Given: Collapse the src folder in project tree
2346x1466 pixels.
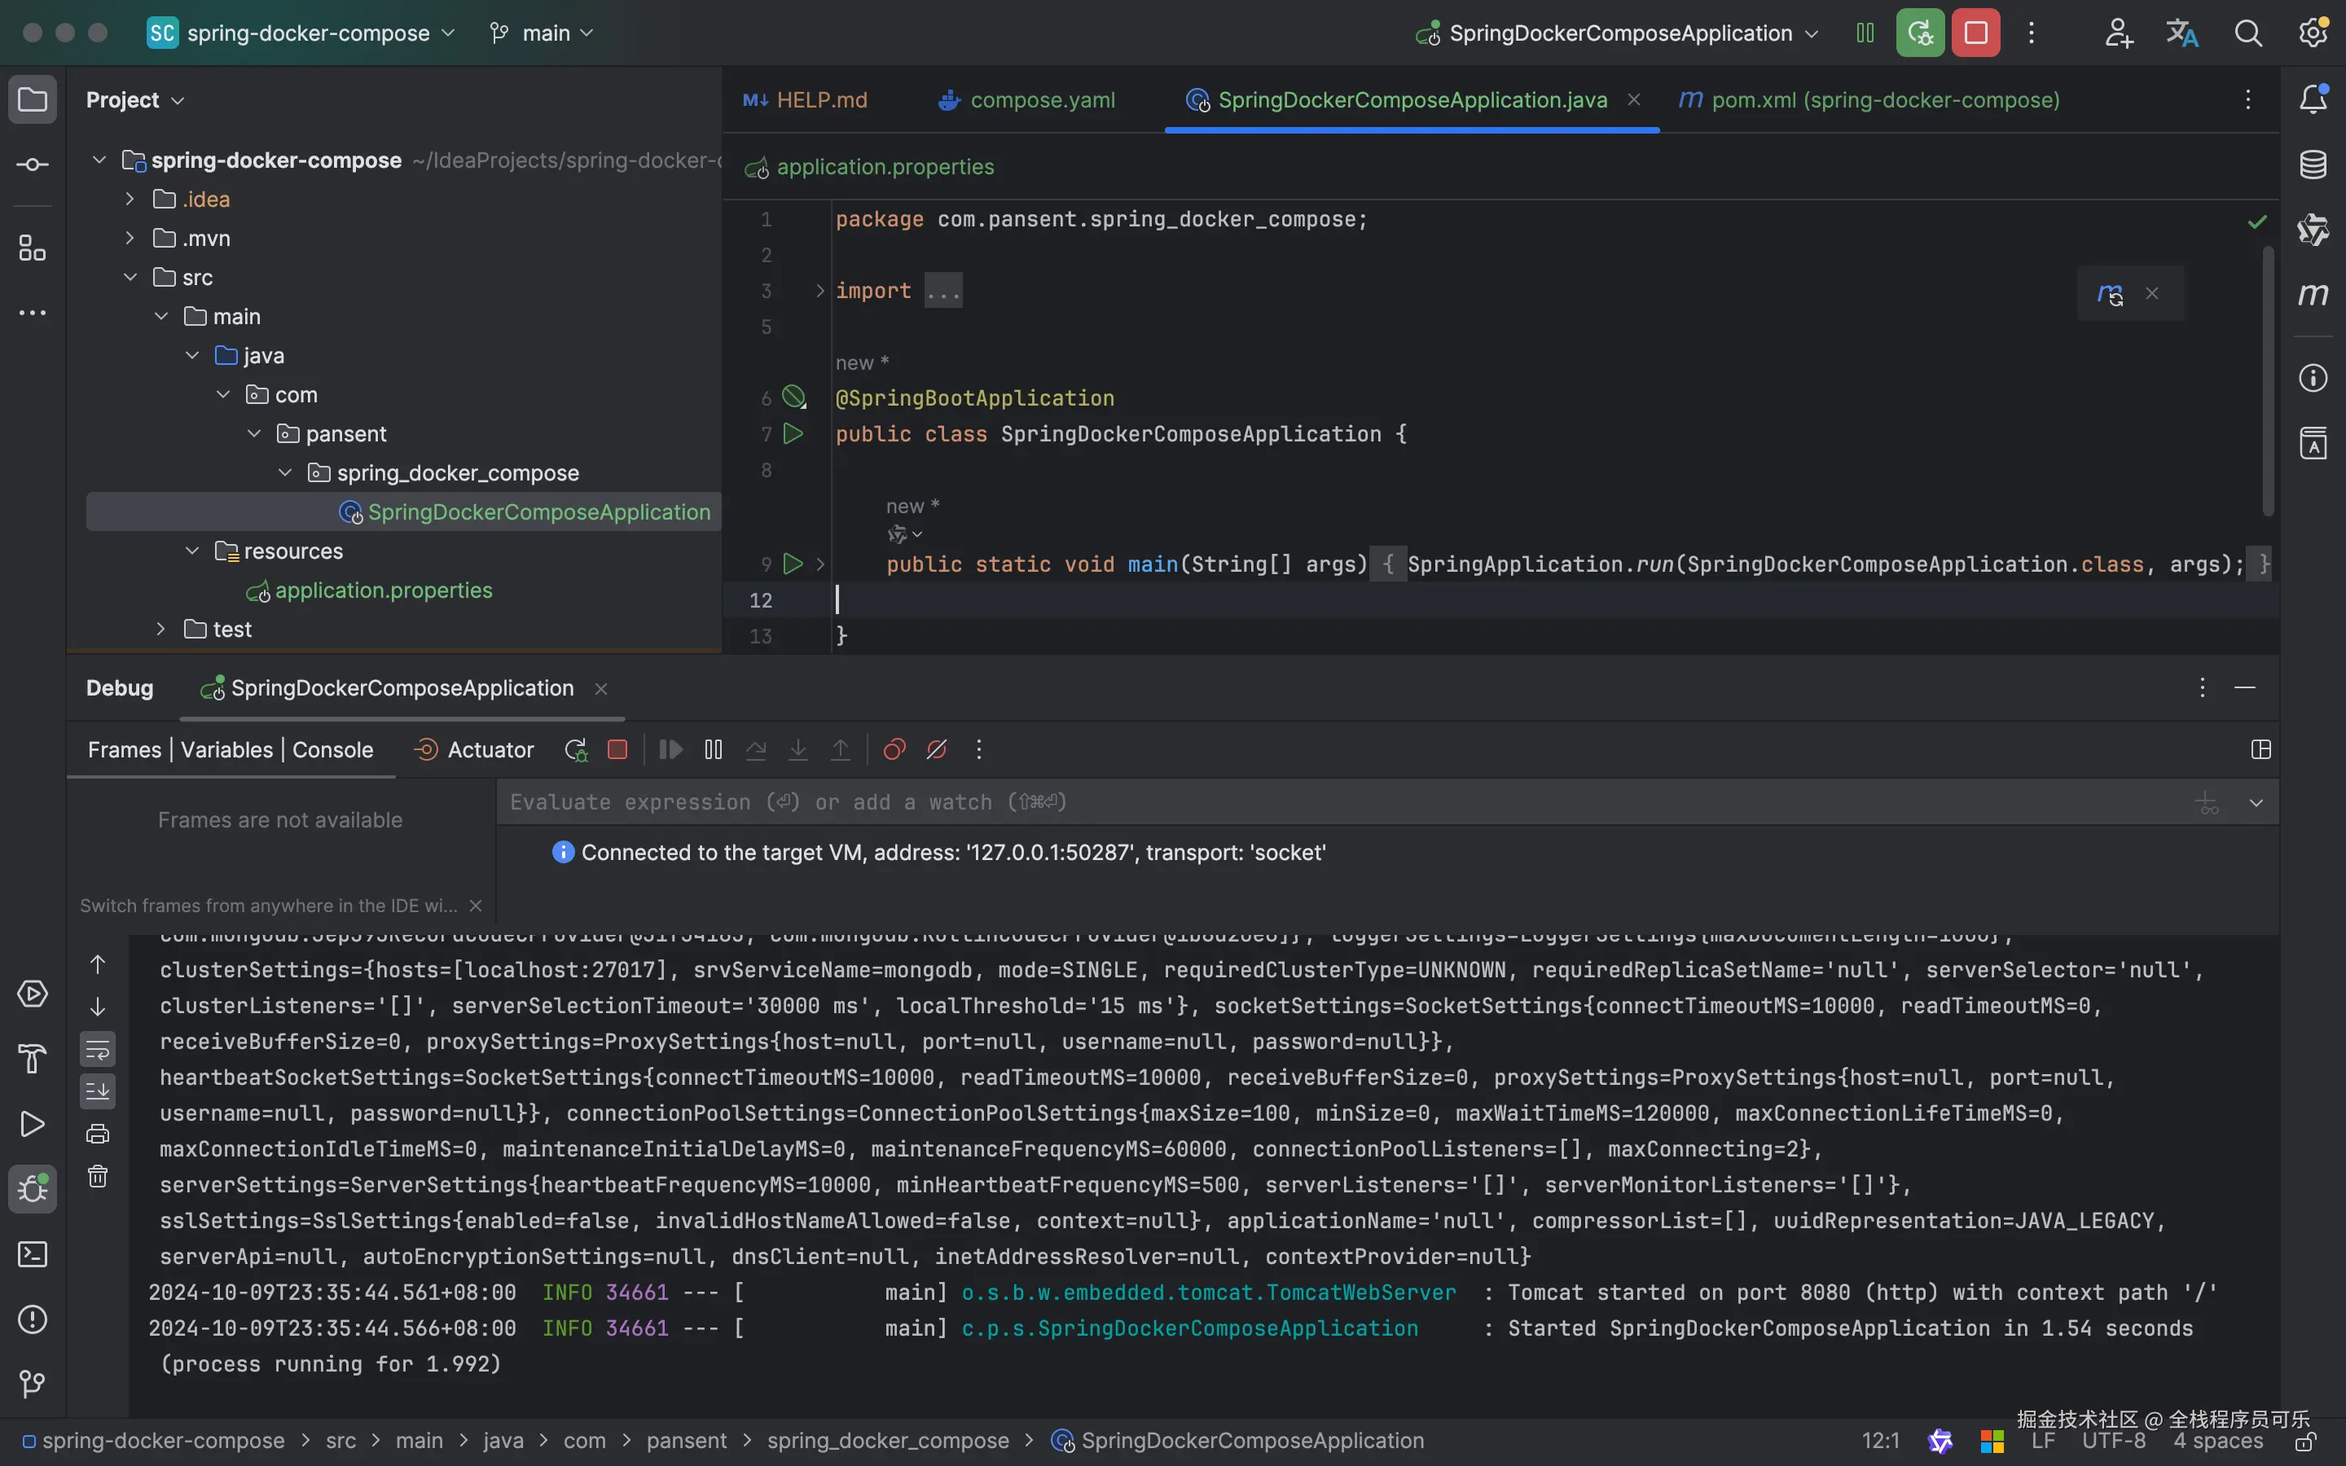Looking at the screenshot, I should click(x=131, y=277).
